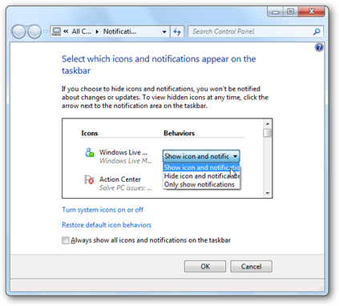339x306 pixels.
Task: Click the icon list scrollbar up arrow
Action: (x=267, y=123)
